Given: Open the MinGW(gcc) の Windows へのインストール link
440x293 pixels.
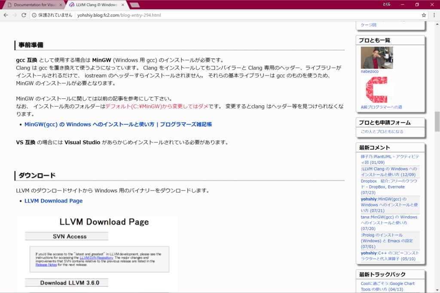Looking at the screenshot, I should click(118, 124).
